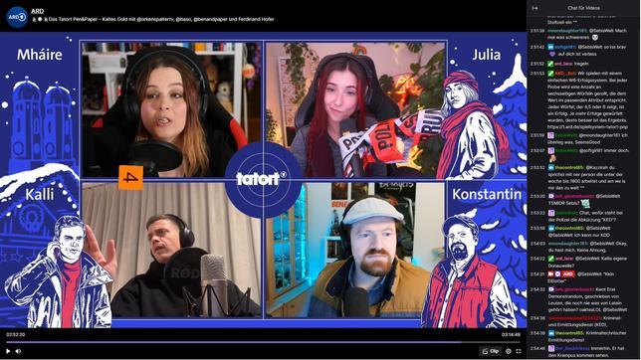Collapse the chat panel with the arrow icon
641x360 pixels.
534,8
